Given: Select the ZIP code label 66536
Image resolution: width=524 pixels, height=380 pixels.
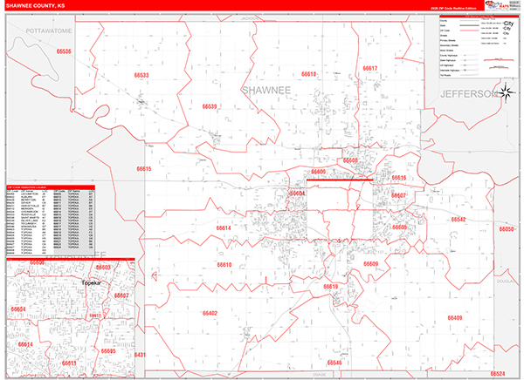Looking at the screenshot, I should [x=64, y=51].
